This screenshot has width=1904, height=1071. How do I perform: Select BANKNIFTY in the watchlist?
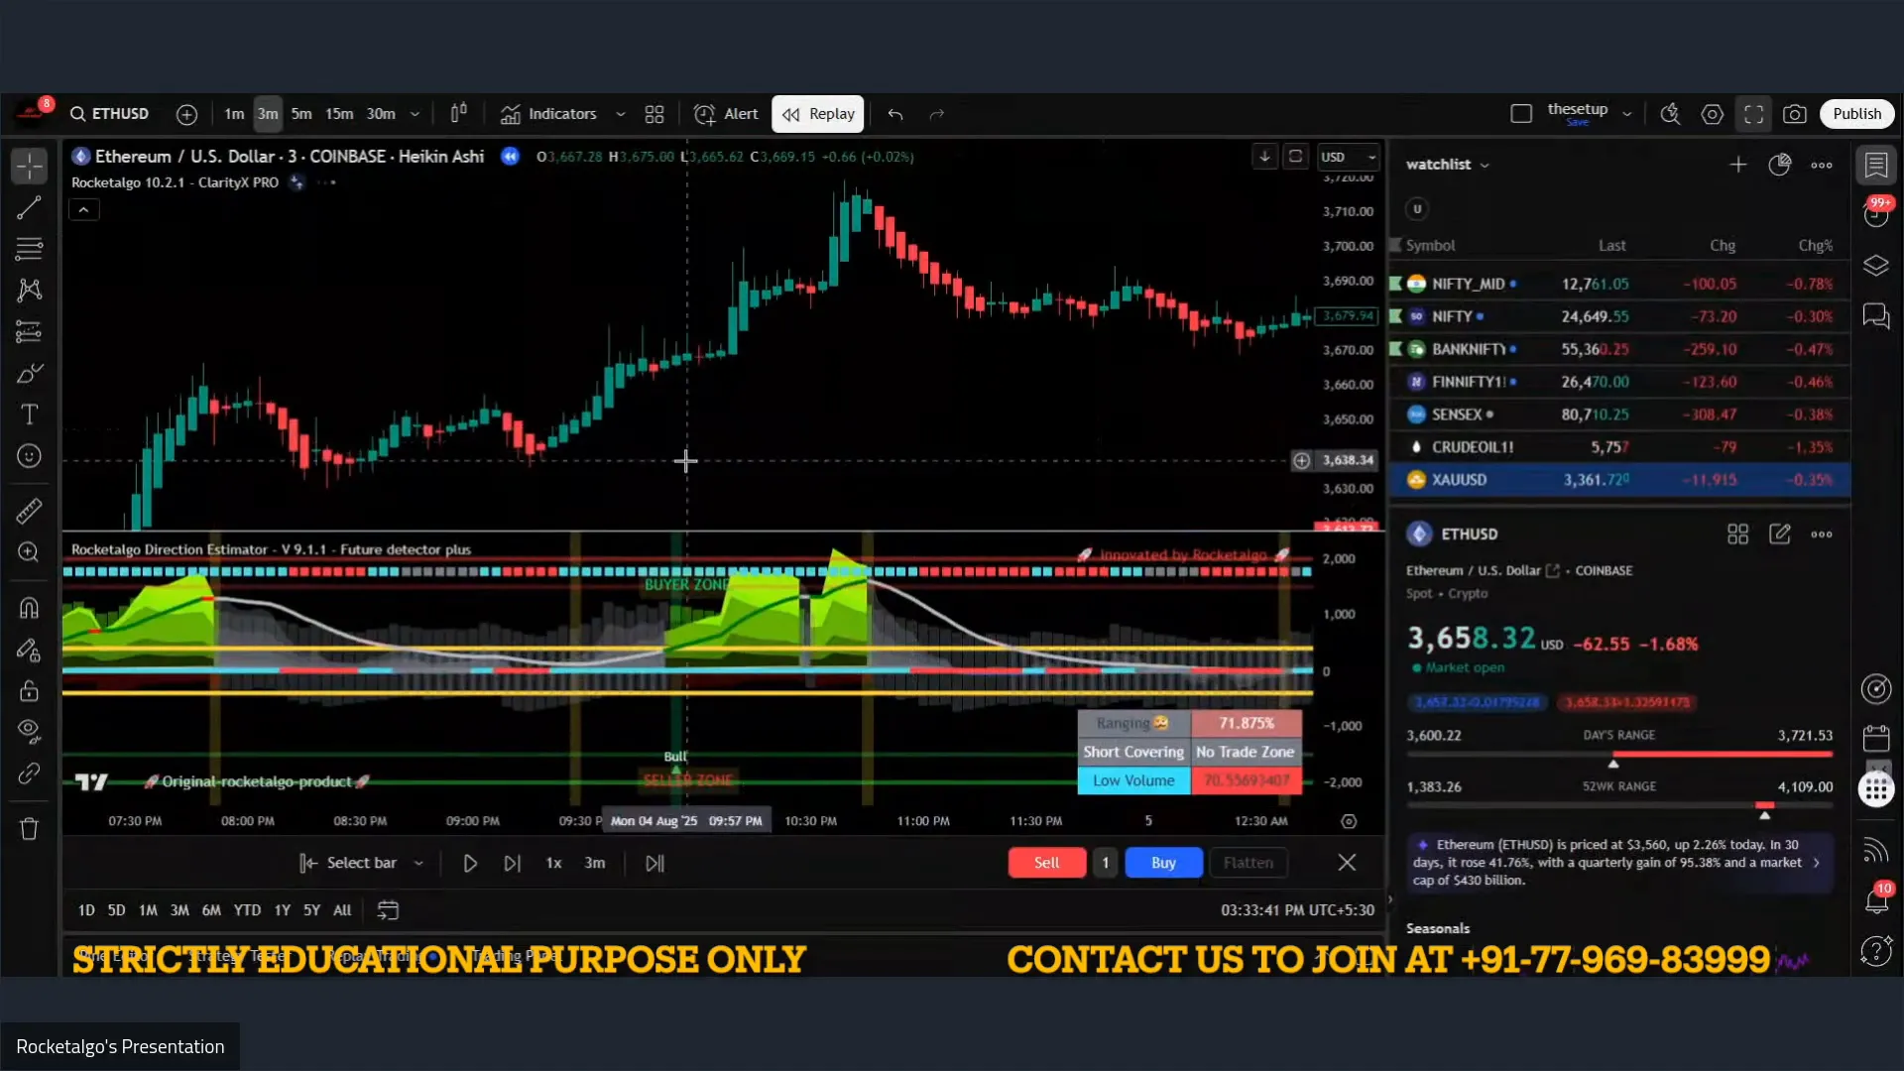click(x=1619, y=349)
